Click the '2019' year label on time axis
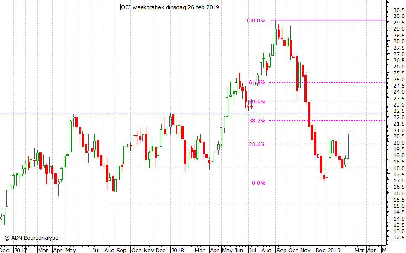Image resolution: width=406 pixels, height=253 pixels. click(x=334, y=250)
